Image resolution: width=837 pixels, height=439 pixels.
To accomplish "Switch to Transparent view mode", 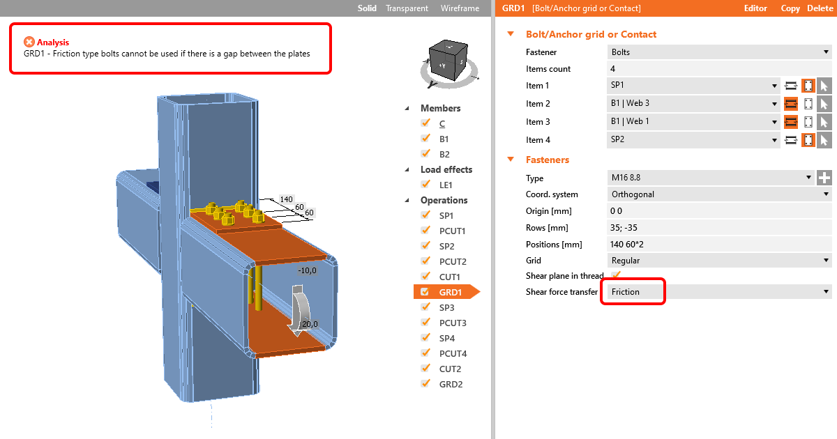I will [407, 8].
